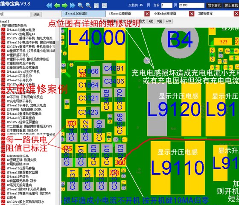Toggle the A+B both sides view
The image size is (239, 205).
click(169, 21)
